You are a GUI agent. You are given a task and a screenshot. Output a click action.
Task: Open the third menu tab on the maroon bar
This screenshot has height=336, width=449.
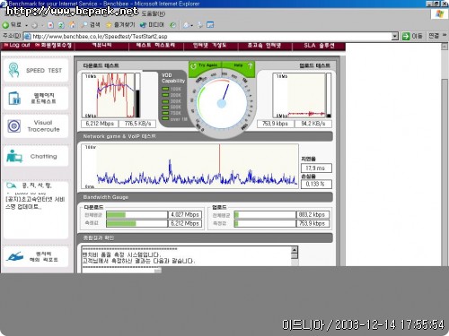click(209, 46)
